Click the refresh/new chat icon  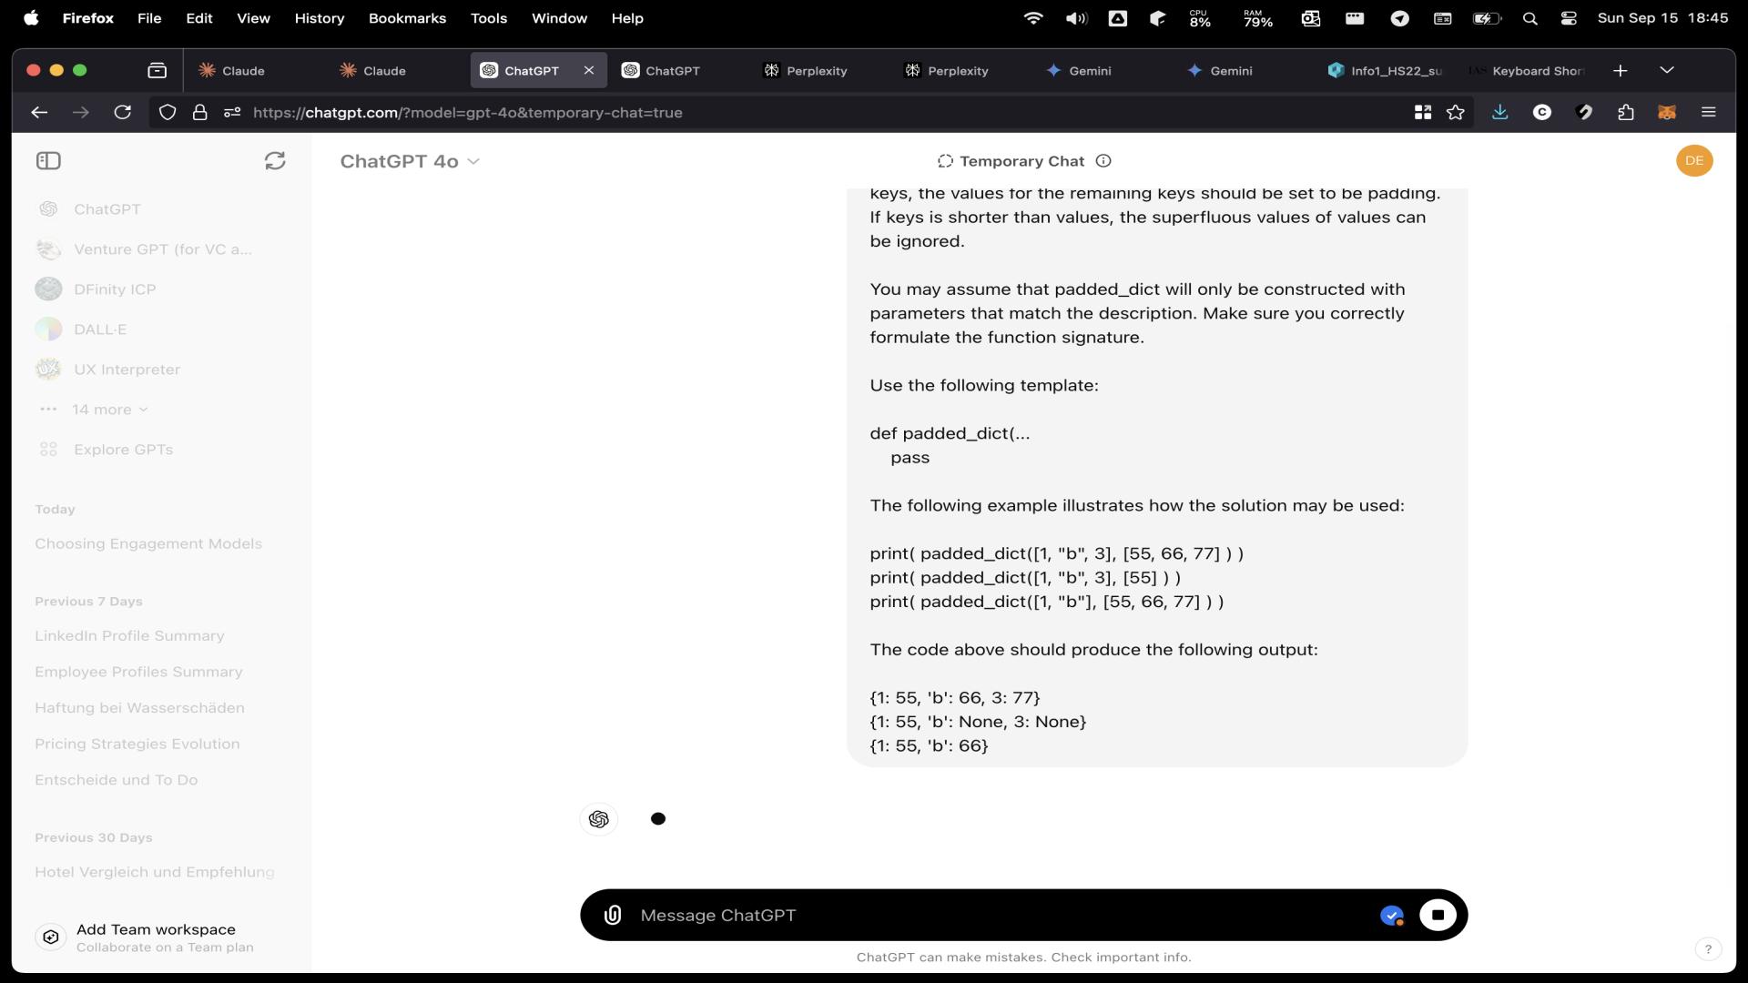pos(274,159)
